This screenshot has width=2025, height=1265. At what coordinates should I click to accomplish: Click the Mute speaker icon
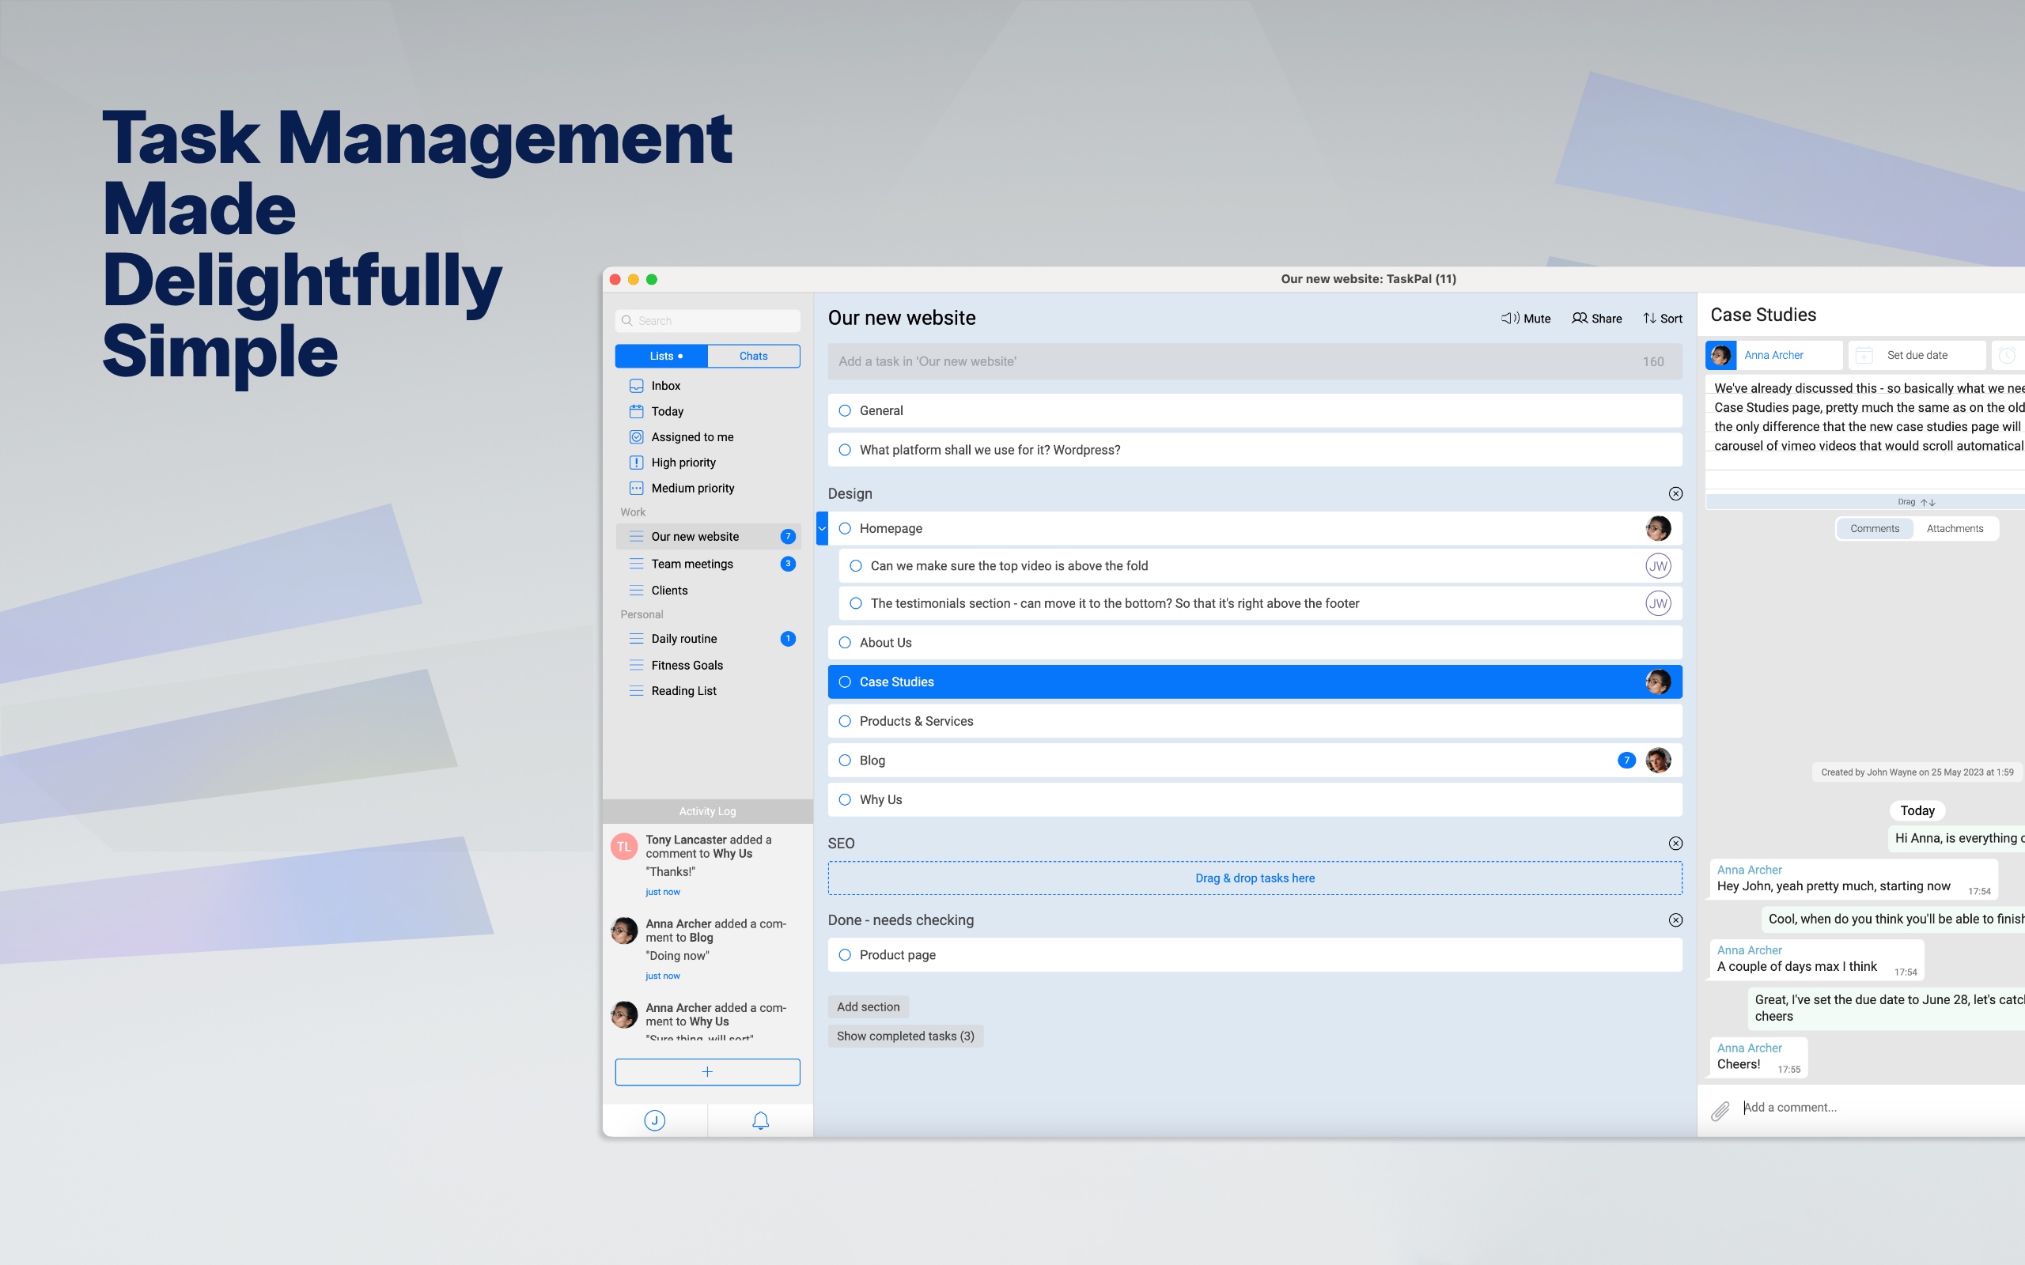click(x=1509, y=318)
